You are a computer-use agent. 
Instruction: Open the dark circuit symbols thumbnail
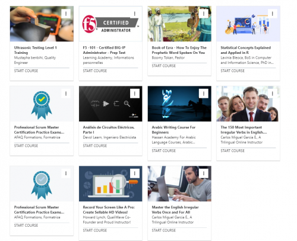pos(110,104)
